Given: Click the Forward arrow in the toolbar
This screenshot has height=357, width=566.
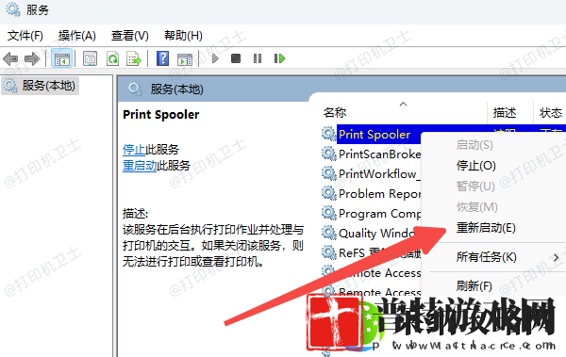Looking at the screenshot, I should (32, 58).
